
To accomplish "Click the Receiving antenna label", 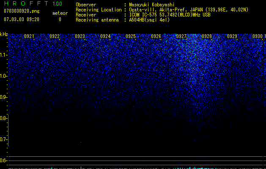I will pos(97,20).
